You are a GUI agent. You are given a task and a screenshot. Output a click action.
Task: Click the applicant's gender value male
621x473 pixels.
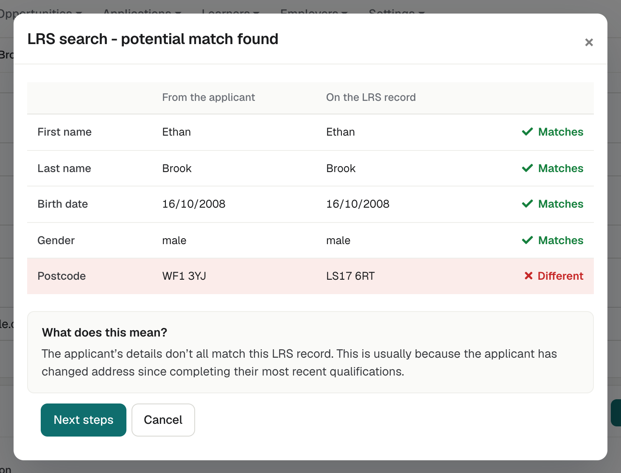coord(174,240)
